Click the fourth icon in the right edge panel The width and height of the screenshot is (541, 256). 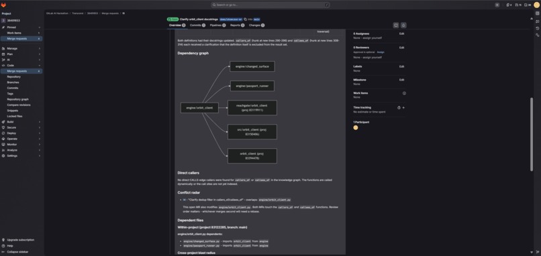[x=537, y=35]
